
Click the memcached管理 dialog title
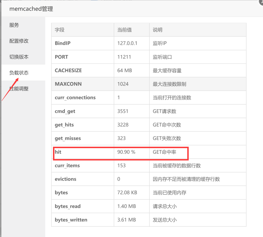[x=31, y=9]
